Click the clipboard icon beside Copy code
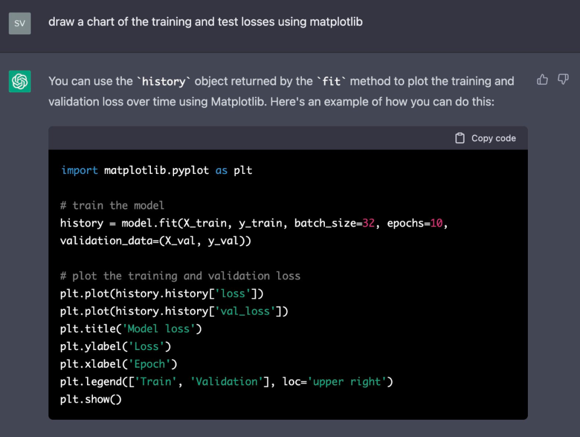The image size is (580, 437). coord(460,138)
